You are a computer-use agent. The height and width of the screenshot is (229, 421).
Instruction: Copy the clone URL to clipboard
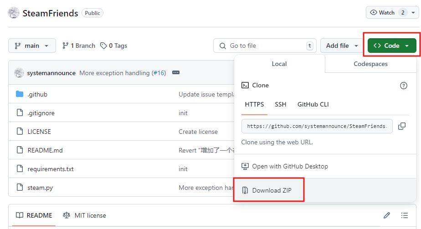402,126
